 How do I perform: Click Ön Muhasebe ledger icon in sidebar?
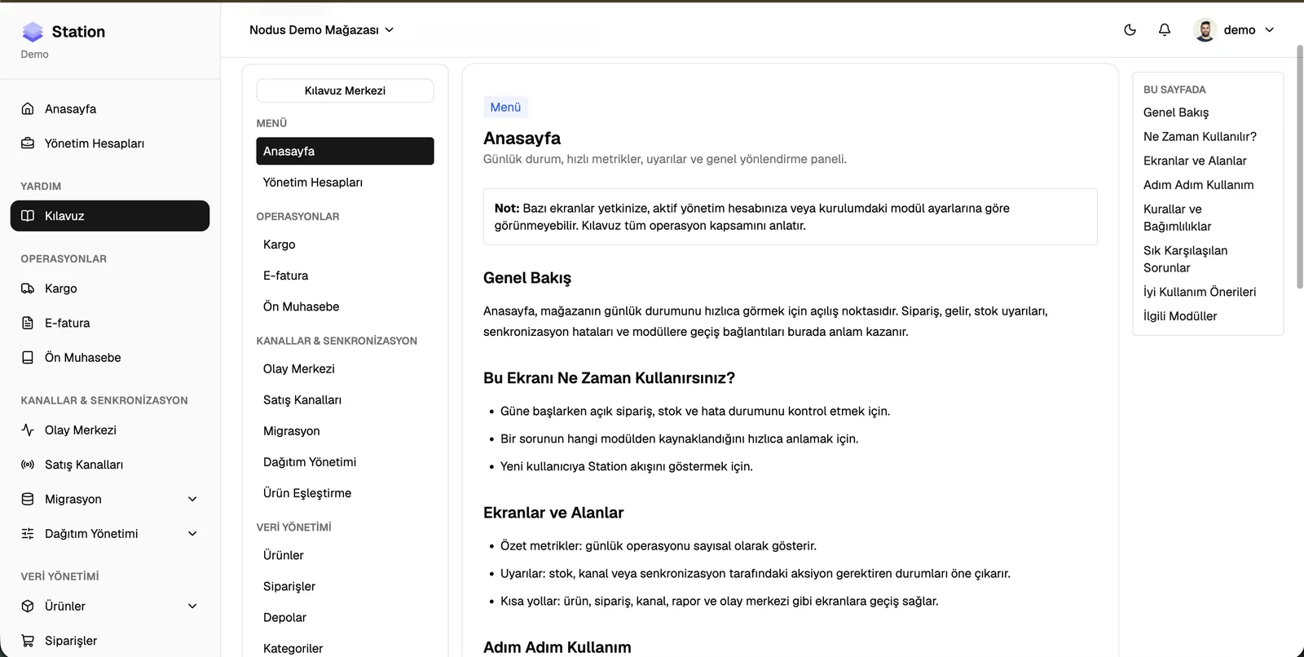[28, 357]
